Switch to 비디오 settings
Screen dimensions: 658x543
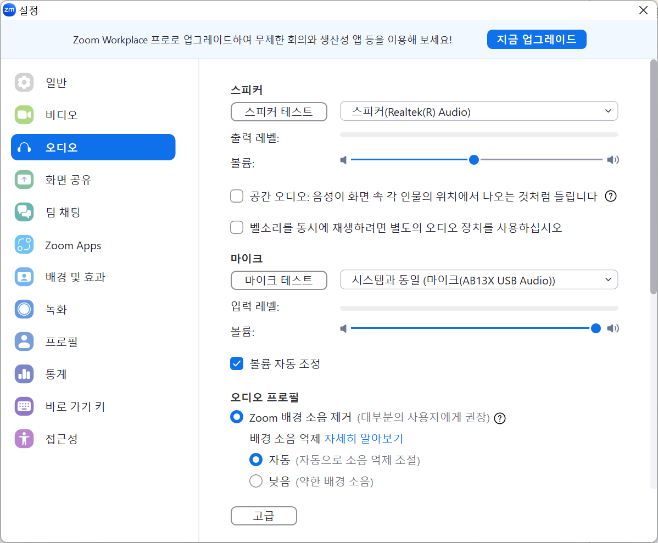[x=93, y=115]
